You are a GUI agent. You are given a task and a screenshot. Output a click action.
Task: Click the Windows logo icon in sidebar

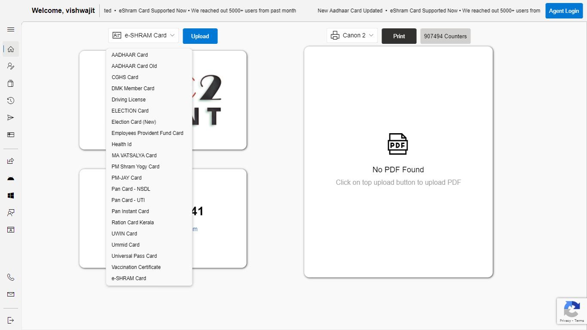click(x=11, y=196)
